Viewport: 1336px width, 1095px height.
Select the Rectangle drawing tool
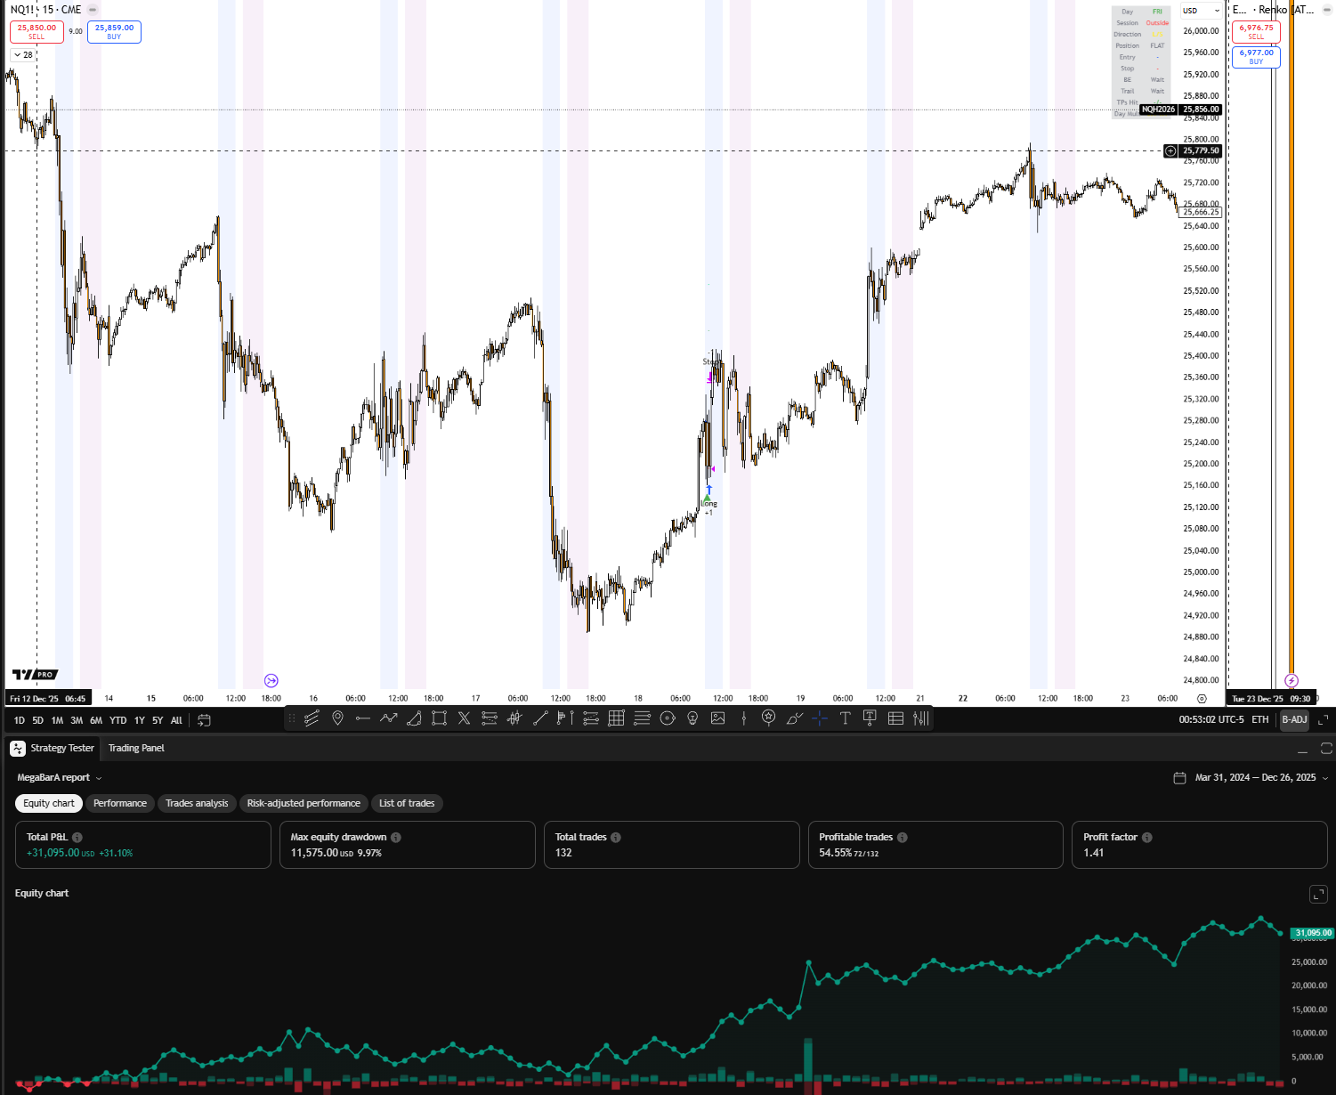(439, 718)
